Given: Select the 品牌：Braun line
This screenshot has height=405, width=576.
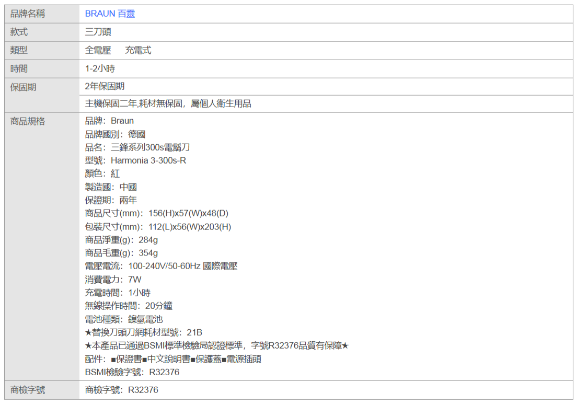Looking at the screenshot, I should (x=109, y=121).
